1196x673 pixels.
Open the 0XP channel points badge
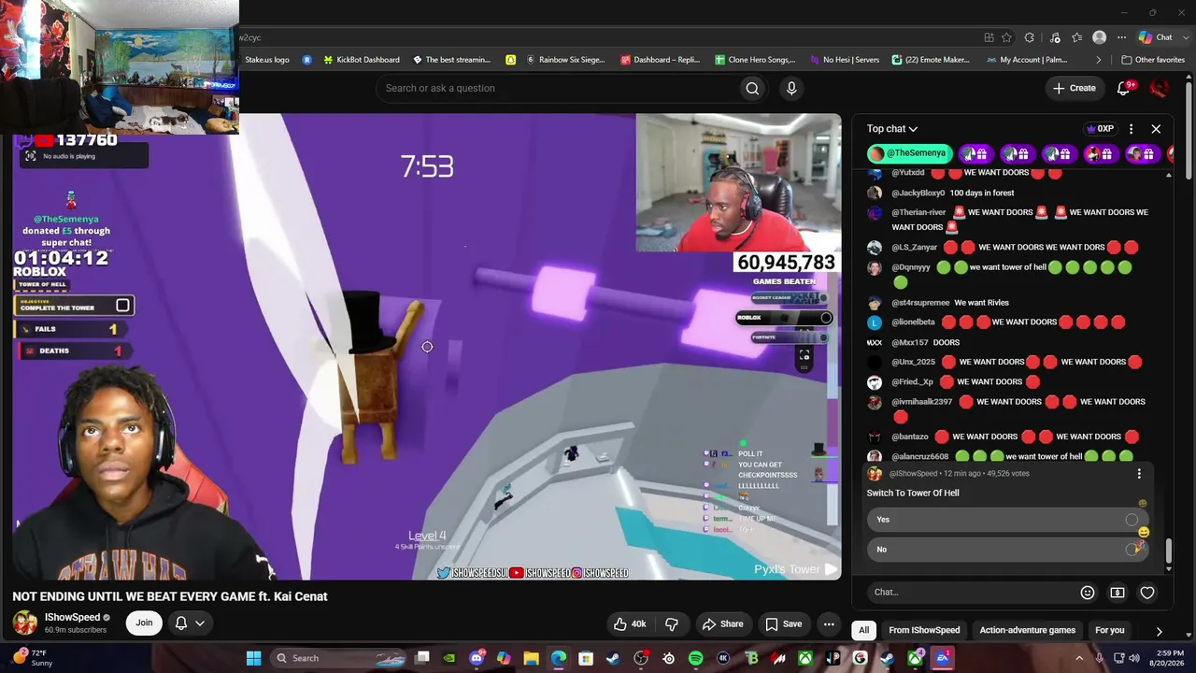tap(1100, 129)
